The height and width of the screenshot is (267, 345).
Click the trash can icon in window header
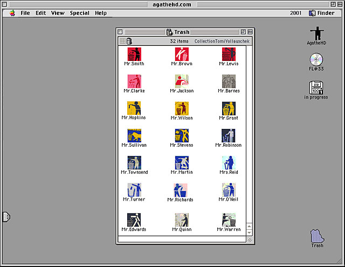(129, 41)
